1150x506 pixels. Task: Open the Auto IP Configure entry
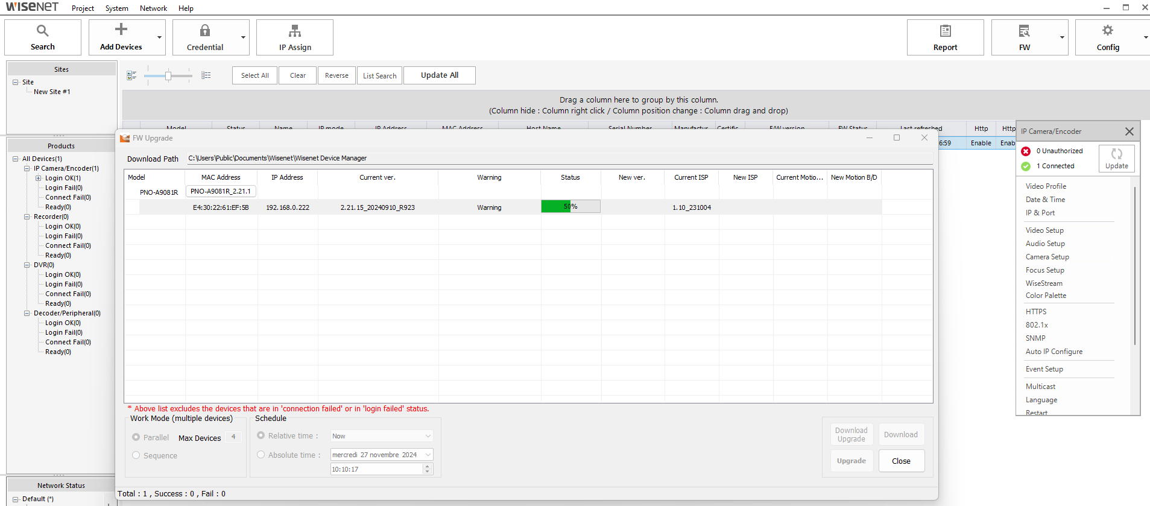pyautogui.click(x=1054, y=352)
